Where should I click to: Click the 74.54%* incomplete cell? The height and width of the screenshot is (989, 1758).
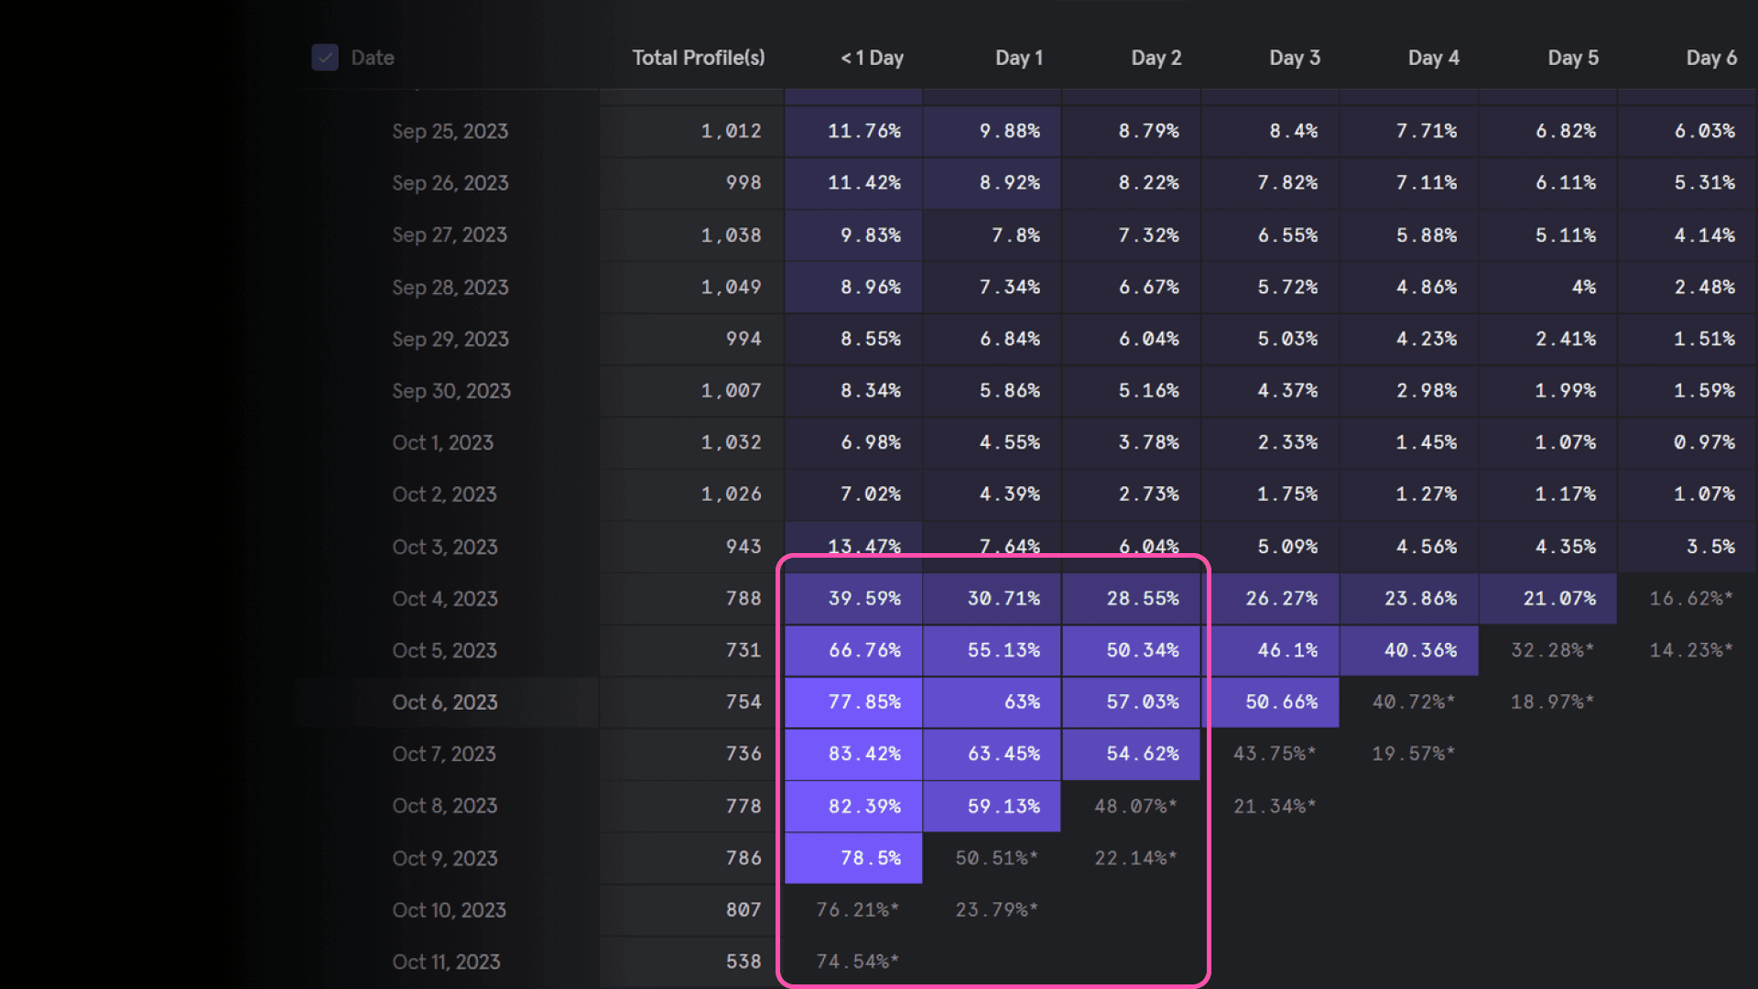[x=857, y=962]
